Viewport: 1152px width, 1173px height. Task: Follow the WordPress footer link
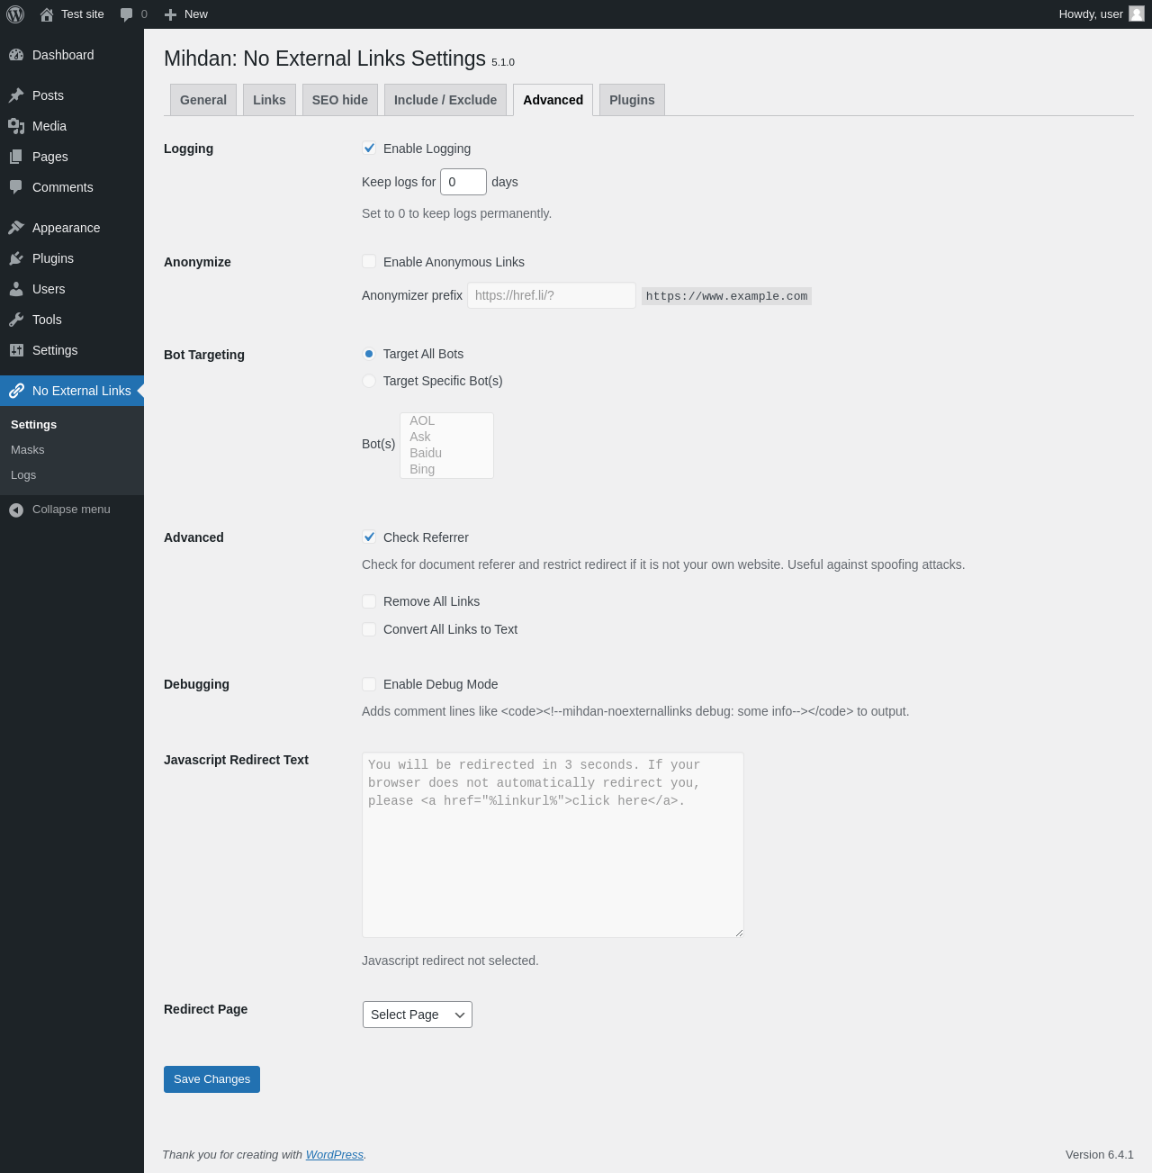coord(334,1155)
